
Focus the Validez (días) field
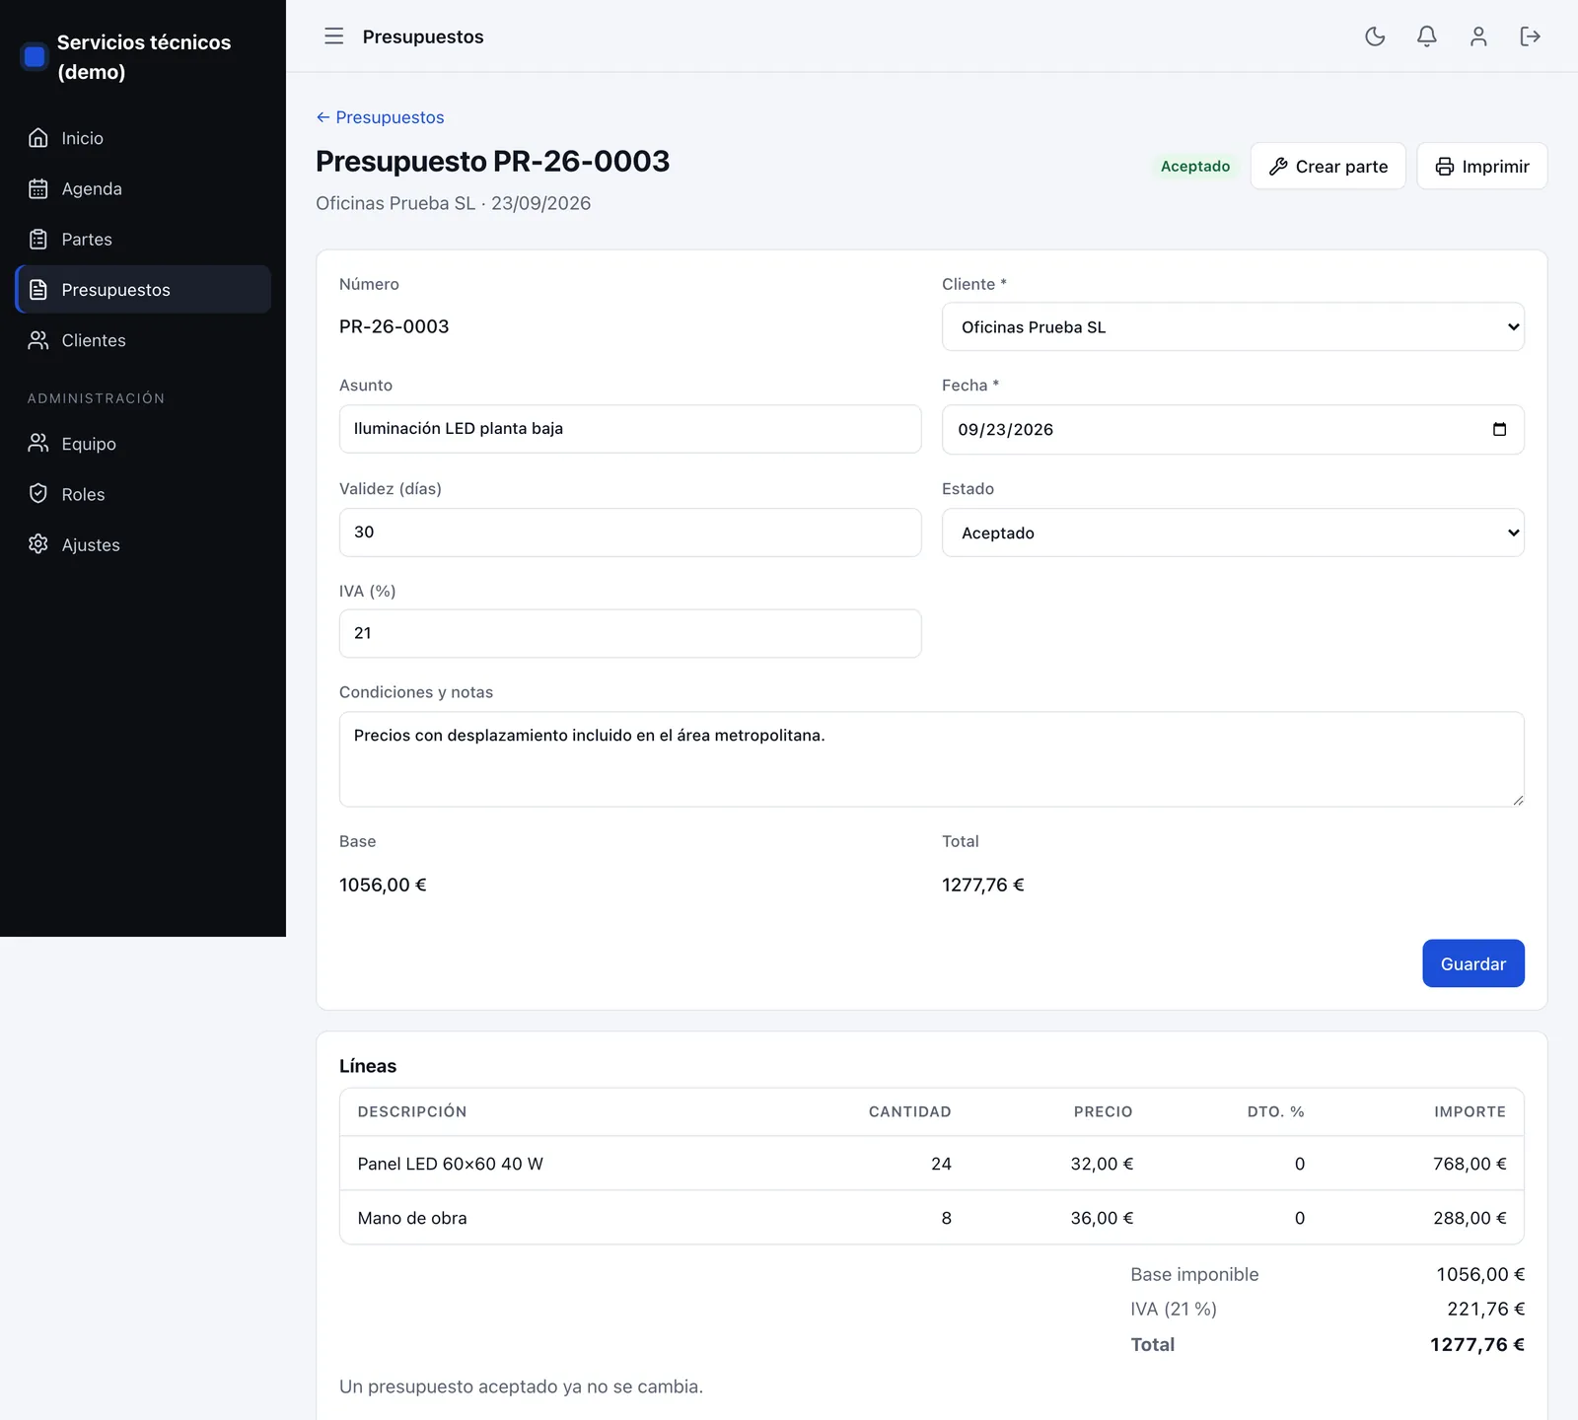[x=630, y=532]
